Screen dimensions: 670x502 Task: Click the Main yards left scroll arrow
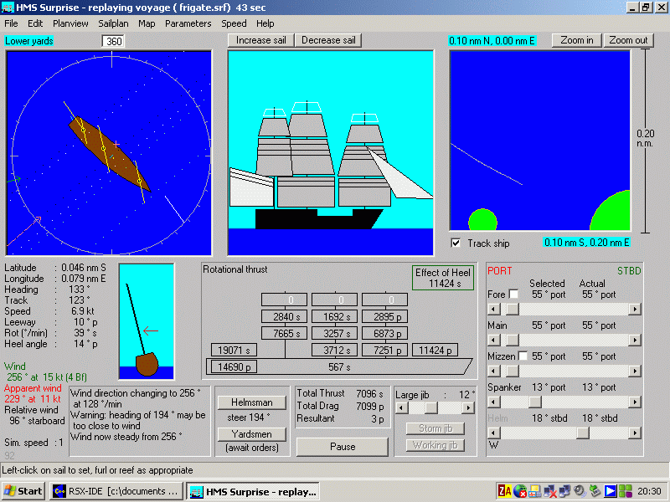(493, 341)
